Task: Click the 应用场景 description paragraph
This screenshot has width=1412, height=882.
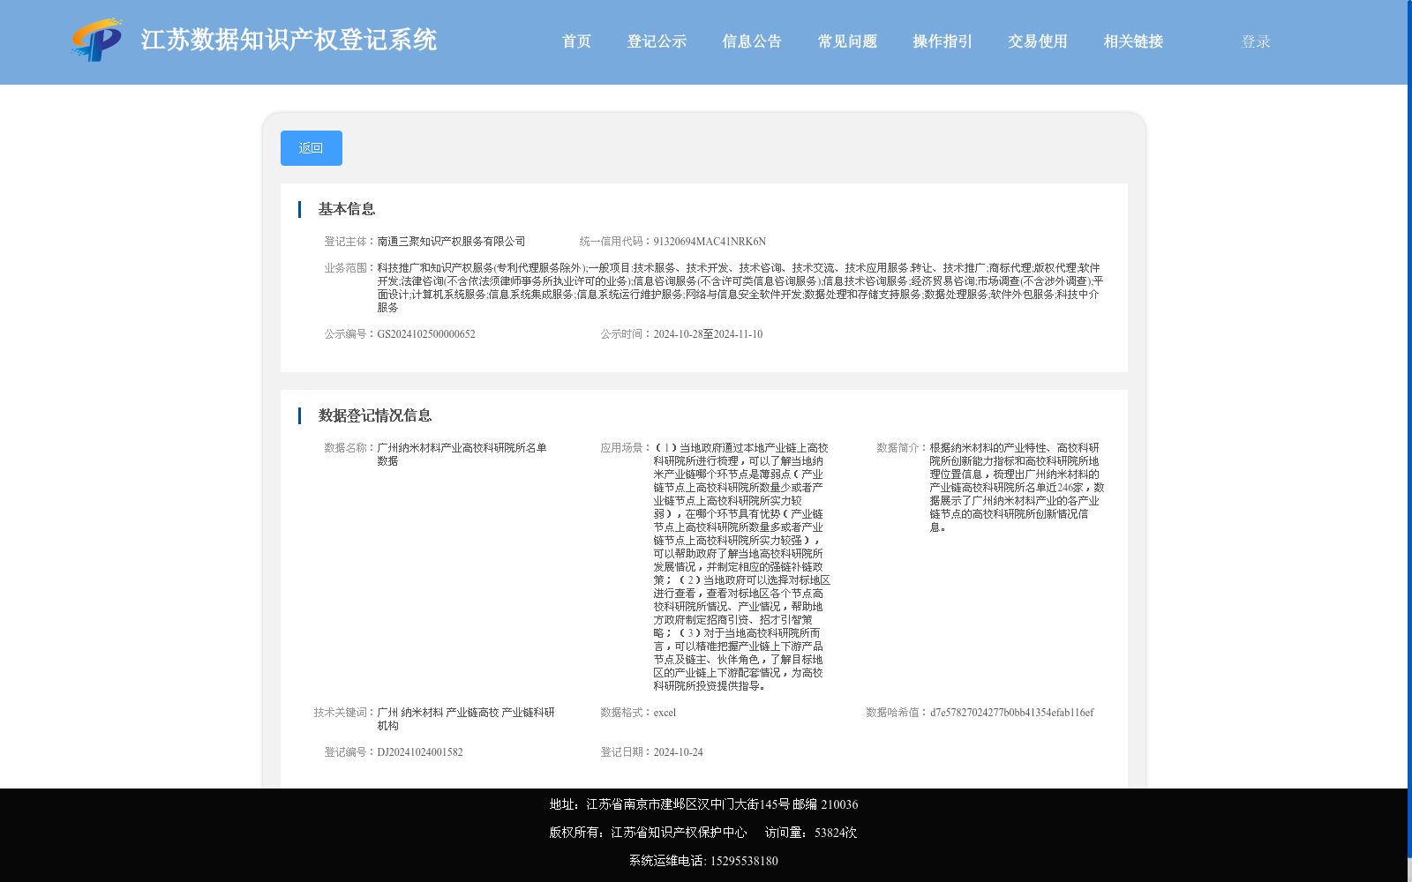Action: tap(741, 566)
